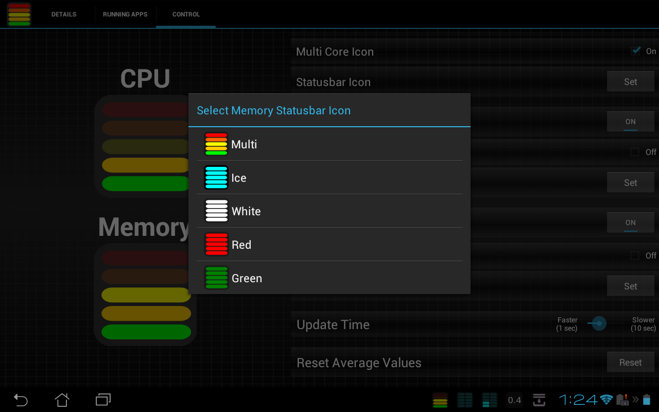Select the Multi colored statusbar icon
Image resolution: width=659 pixels, height=412 pixels.
(242, 144)
